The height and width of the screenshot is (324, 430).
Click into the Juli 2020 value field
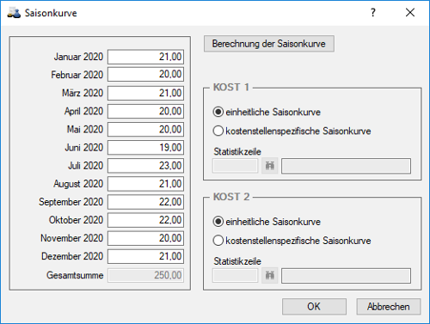point(145,166)
